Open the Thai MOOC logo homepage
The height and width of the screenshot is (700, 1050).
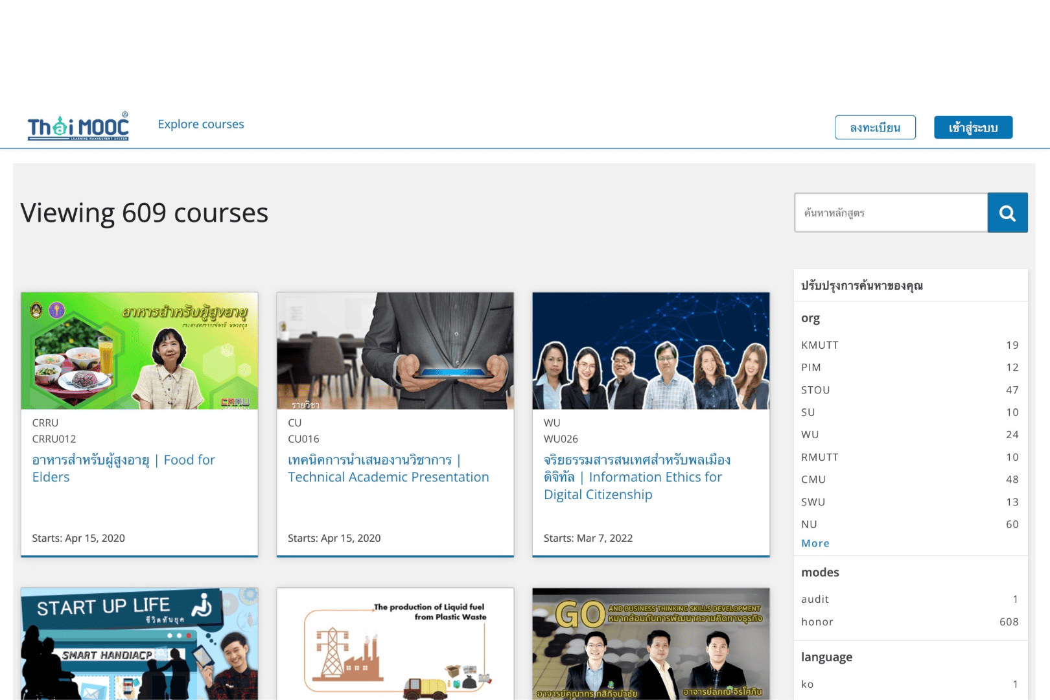coord(78,126)
